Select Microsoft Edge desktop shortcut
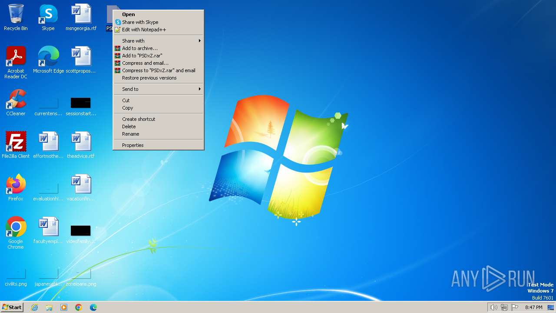The width and height of the screenshot is (556, 313). (x=48, y=60)
